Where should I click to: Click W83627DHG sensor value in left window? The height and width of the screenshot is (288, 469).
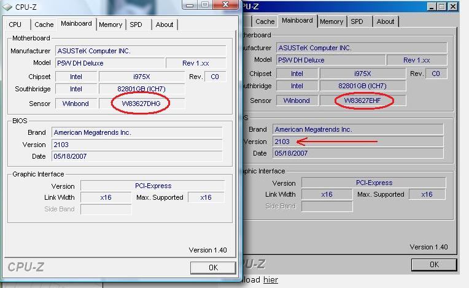(141, 104)
